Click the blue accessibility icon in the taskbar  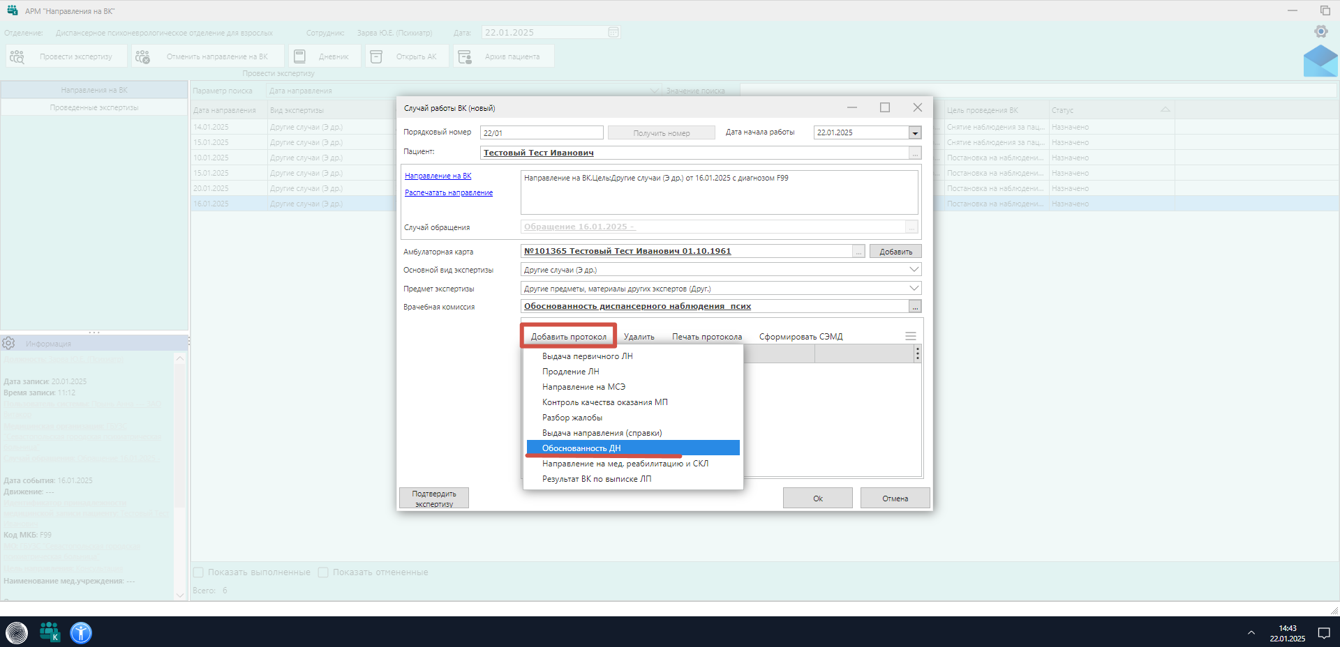point(81,632)
